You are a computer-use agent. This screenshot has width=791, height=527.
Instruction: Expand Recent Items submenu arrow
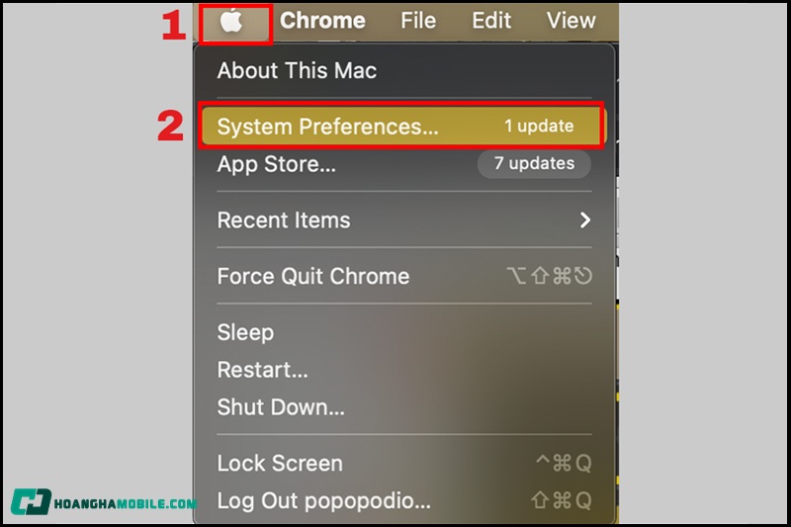(x=585, y=220)
